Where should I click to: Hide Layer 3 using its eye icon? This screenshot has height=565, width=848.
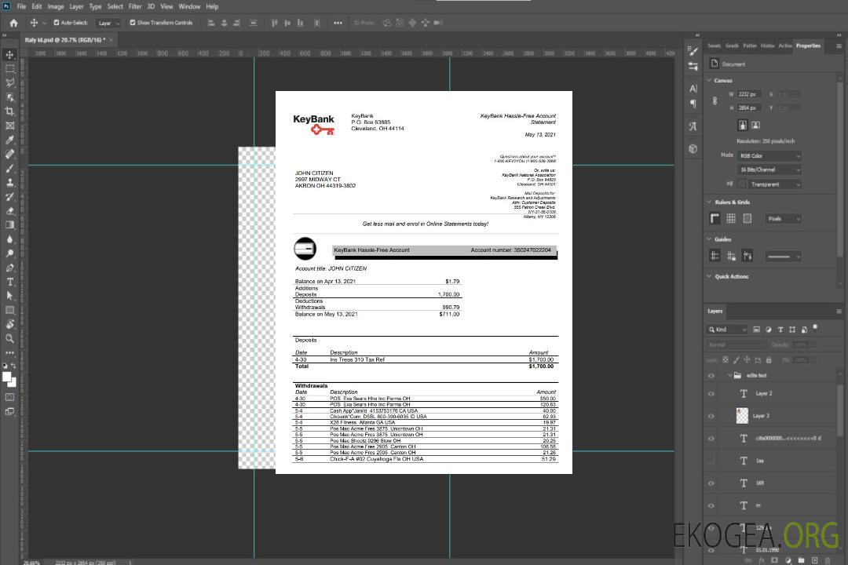click(711, 417)
